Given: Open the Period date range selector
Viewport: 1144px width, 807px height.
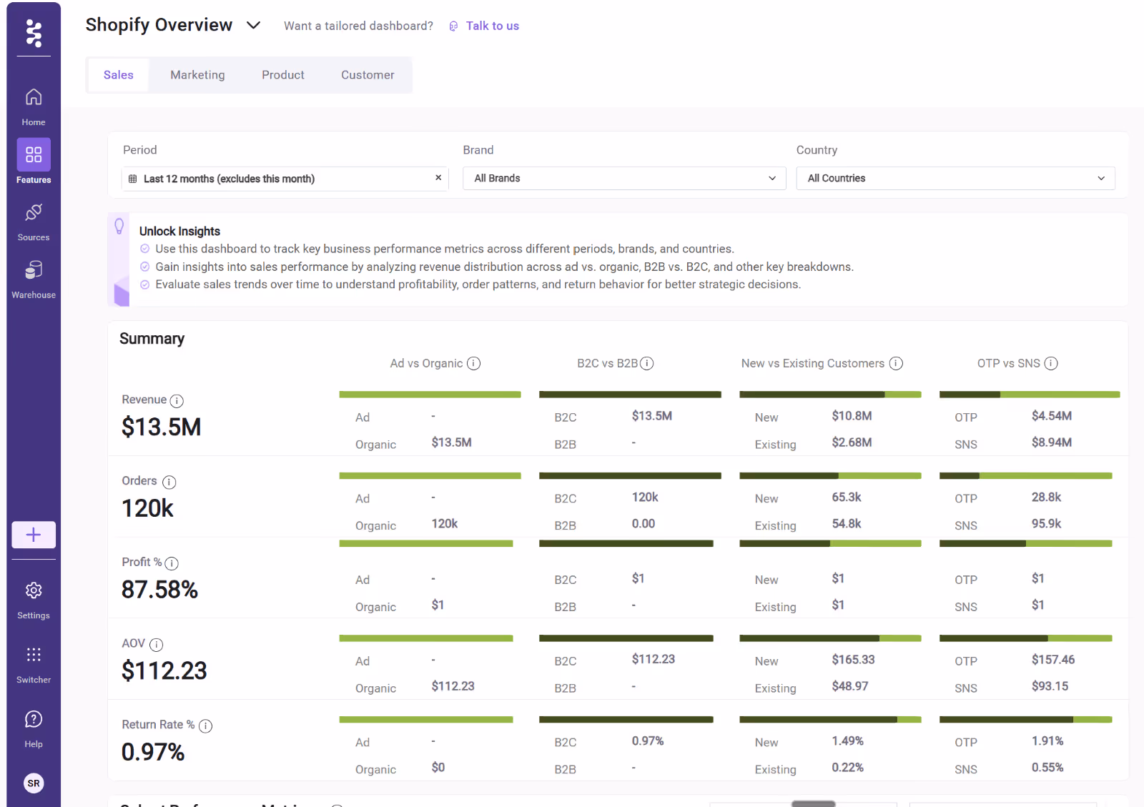Looking at the screenshot, I should click(x=285, y=179).
